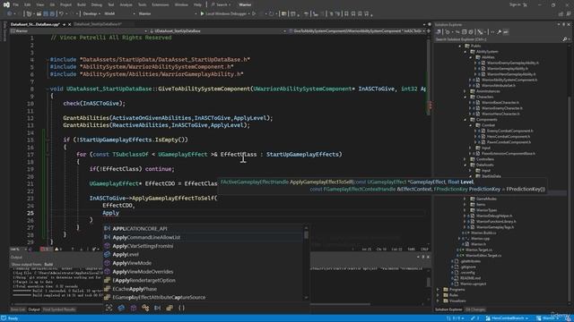Screen dimensions: 574x322
Task: Click Solution Explorer switch views icon
Action: [439, 32]
